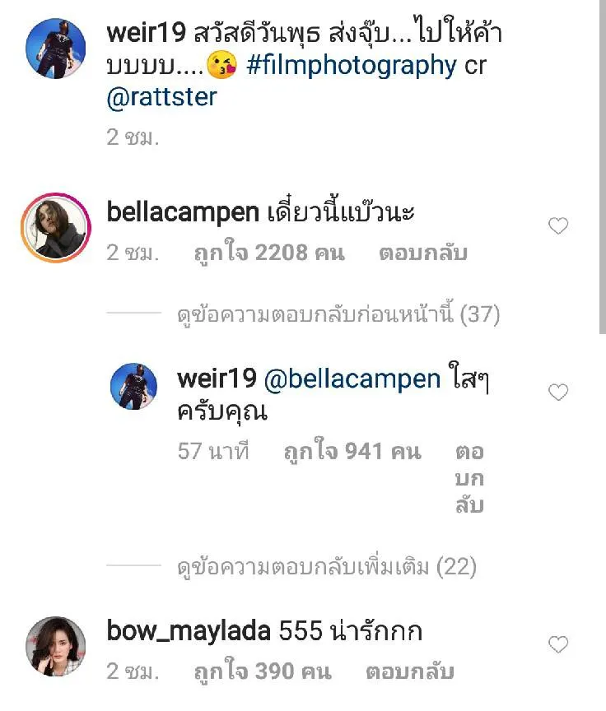Reply to bow_maylada's comment
The image size is (606, 711).
point(410,671)
